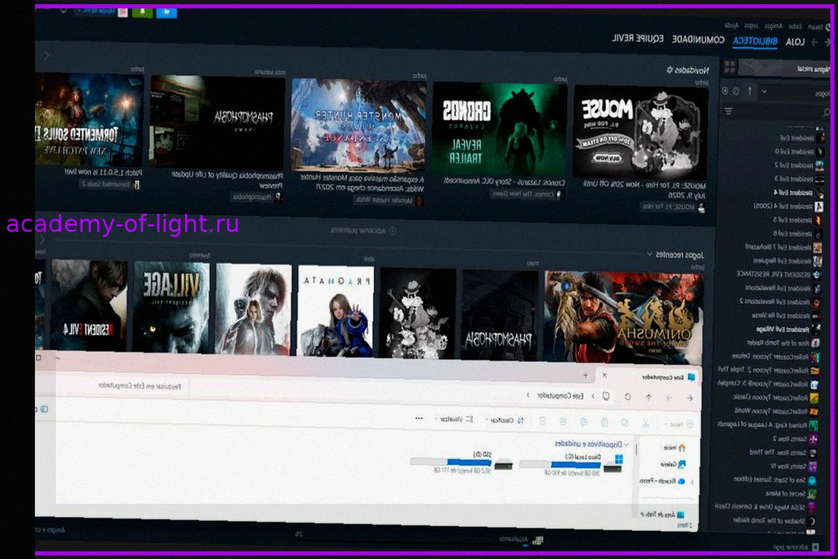
Task: Collapse the Dispositivos e unidades group
Action: pyautogui.click(x=626, y=444)
